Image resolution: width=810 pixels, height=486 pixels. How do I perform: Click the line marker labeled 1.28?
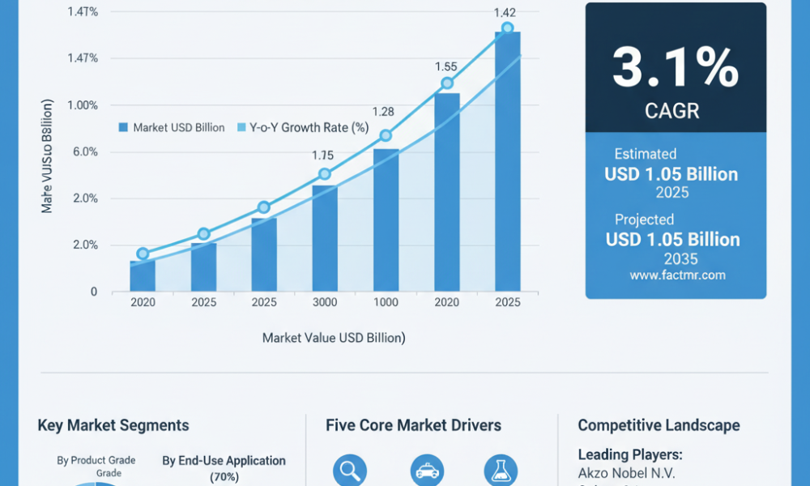386,135
